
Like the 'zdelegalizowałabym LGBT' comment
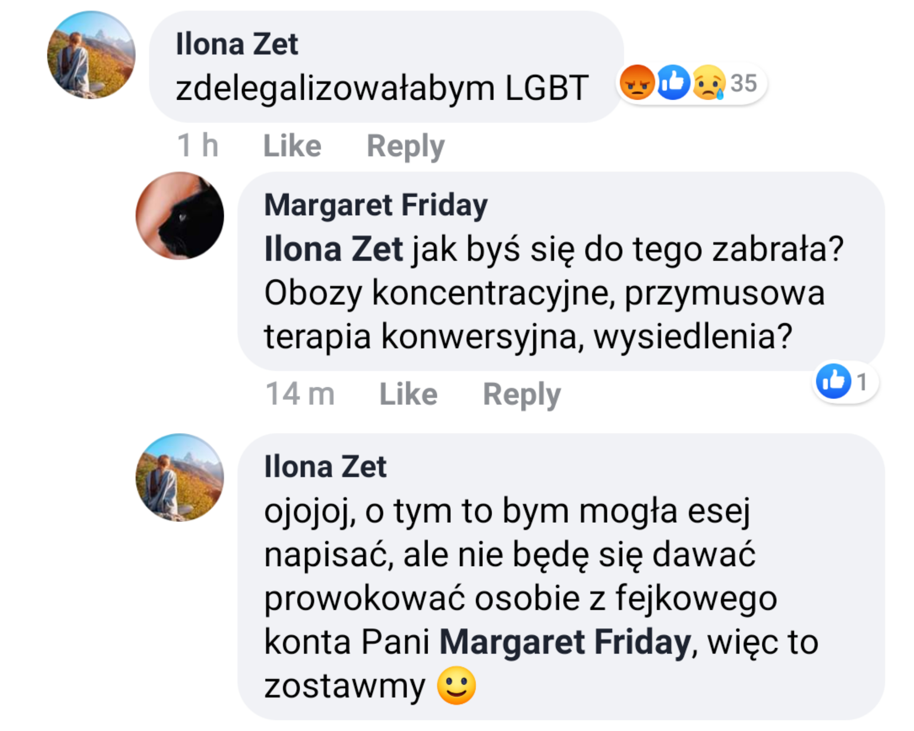click(292, 146)
